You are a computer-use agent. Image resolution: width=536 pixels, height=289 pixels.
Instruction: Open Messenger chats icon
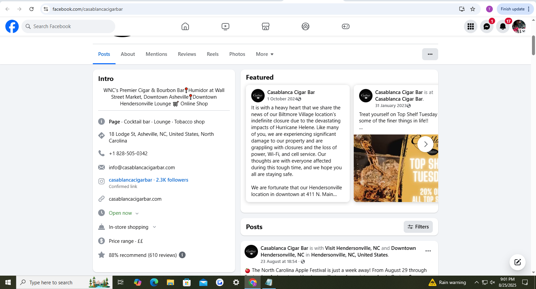487,26
